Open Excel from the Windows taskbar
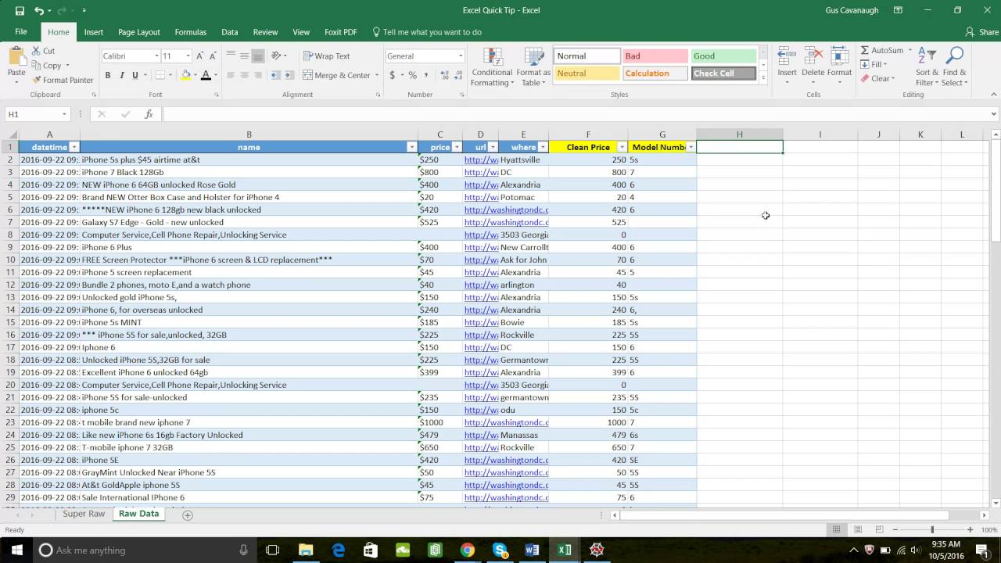 565,550
